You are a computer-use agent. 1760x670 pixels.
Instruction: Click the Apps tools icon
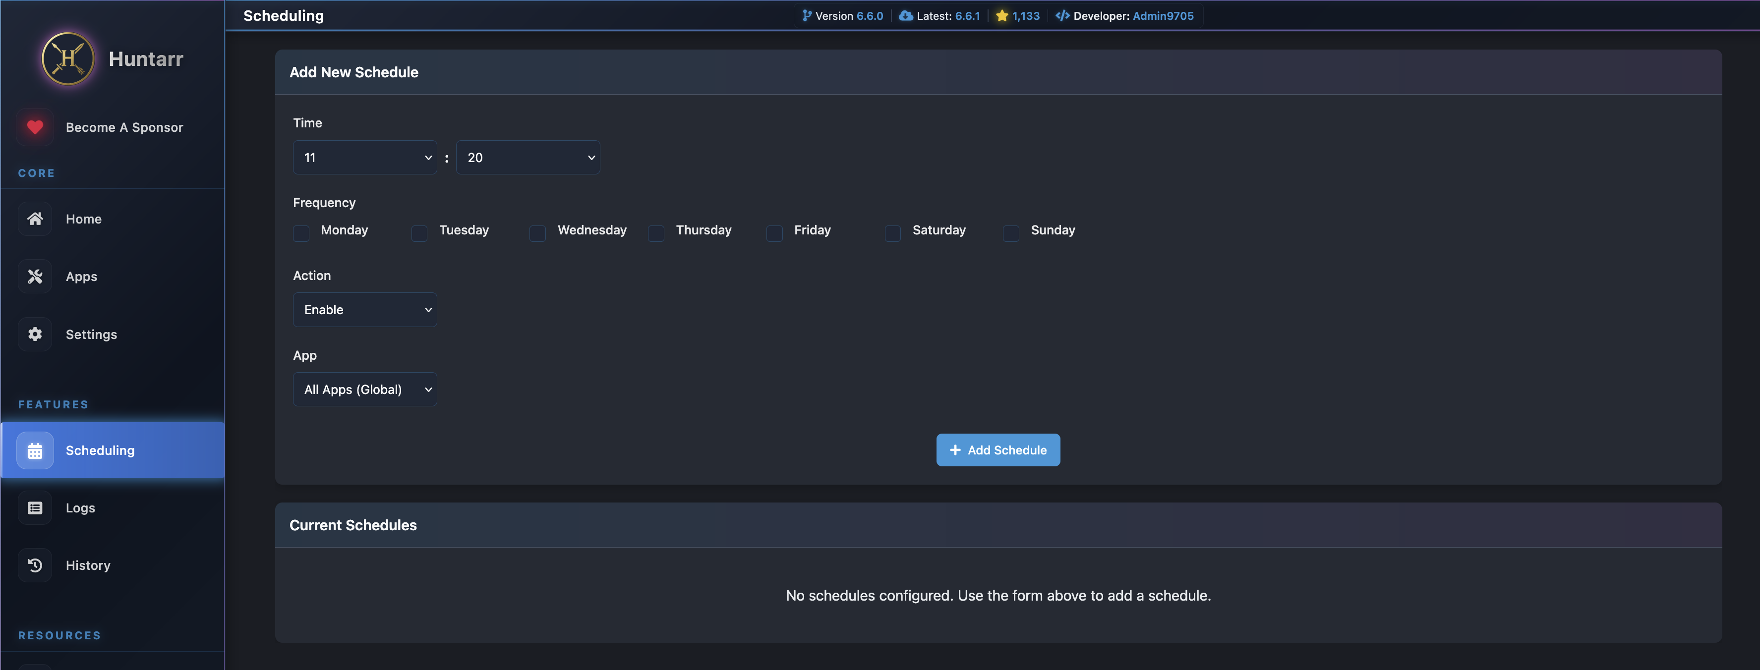click(x=35, y=277)
